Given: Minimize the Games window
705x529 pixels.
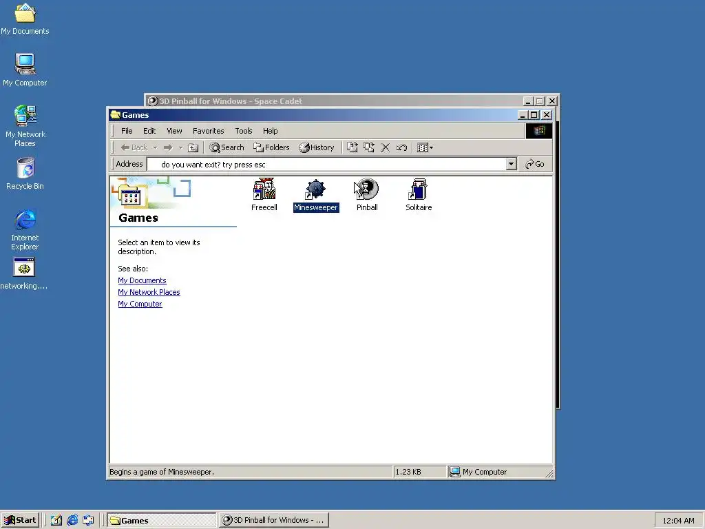Looking at the screenshot, I should click(x=522, y=115).
